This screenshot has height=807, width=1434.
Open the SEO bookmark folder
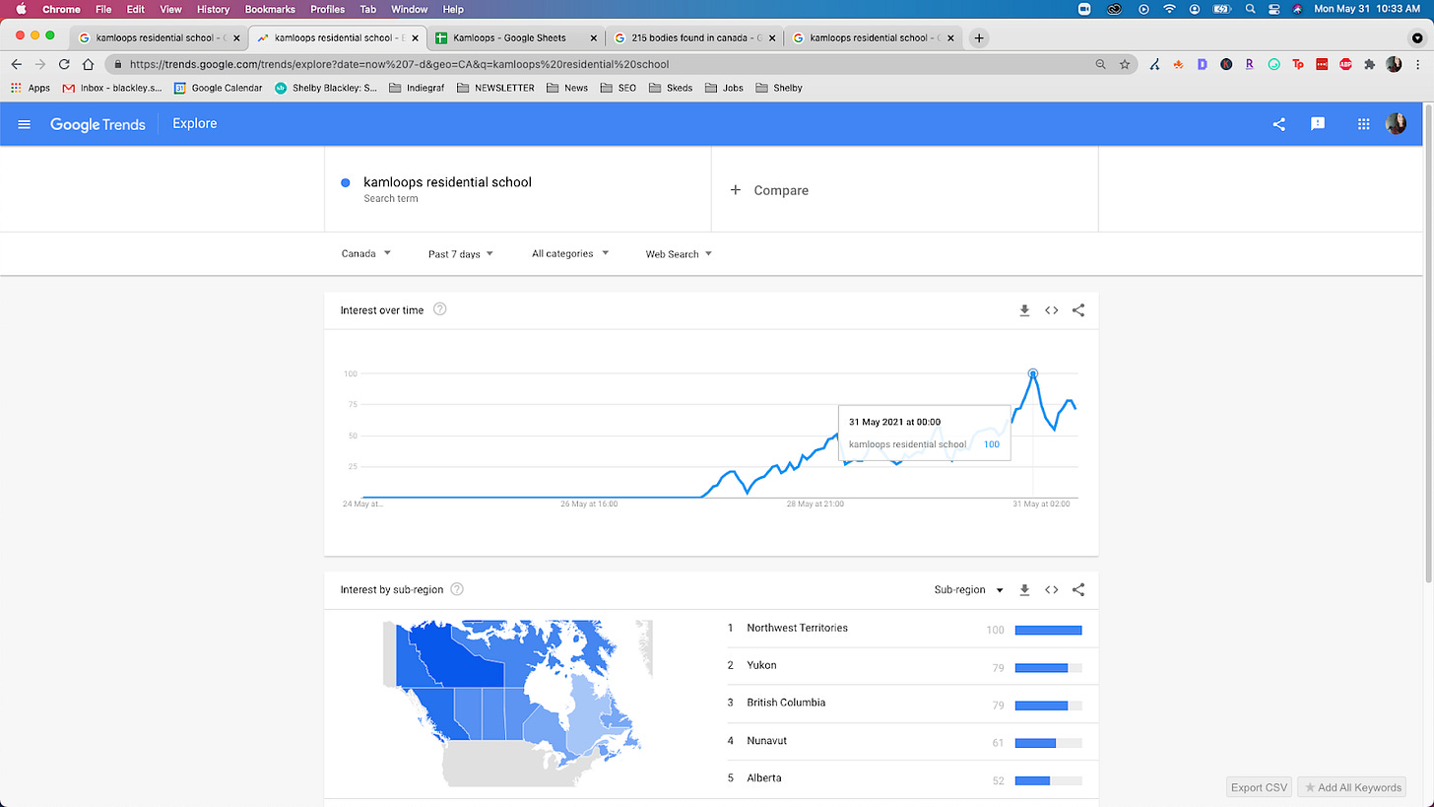click(618, 88)
